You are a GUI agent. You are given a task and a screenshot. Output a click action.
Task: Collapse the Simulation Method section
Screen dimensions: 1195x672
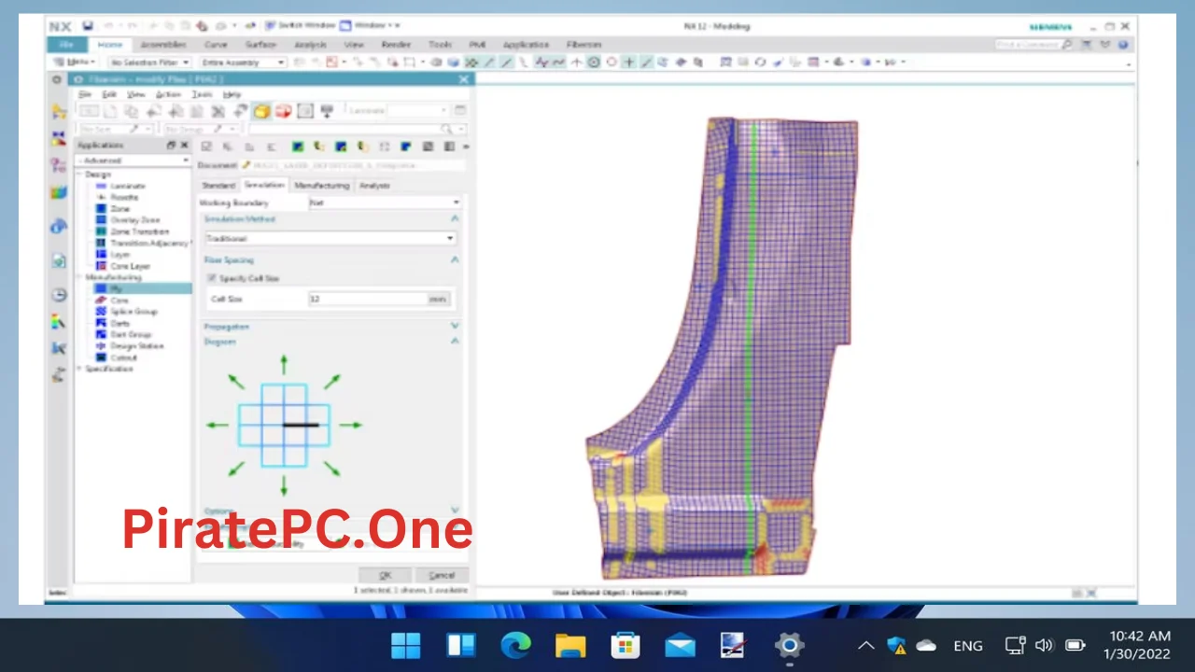455,219
